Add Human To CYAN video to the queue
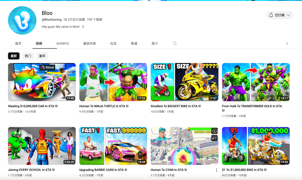302x180 pixels. pyautogui.click(x=214, y=138)
